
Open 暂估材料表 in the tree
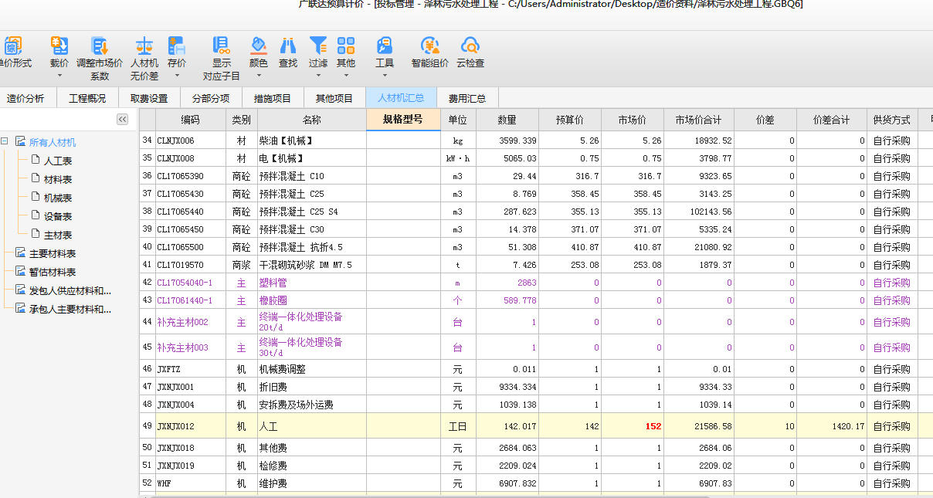click(x=53, y=272)
